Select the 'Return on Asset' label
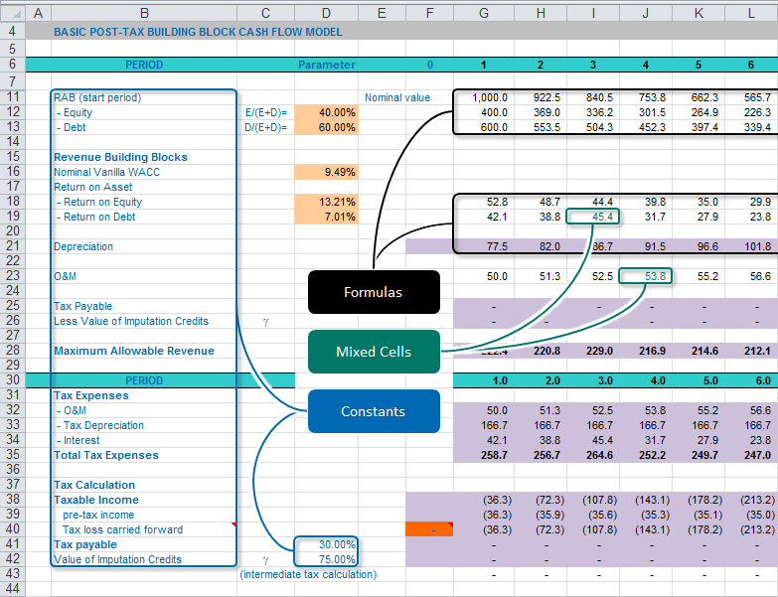Viewport: 778px width, 597px height. 92,187
